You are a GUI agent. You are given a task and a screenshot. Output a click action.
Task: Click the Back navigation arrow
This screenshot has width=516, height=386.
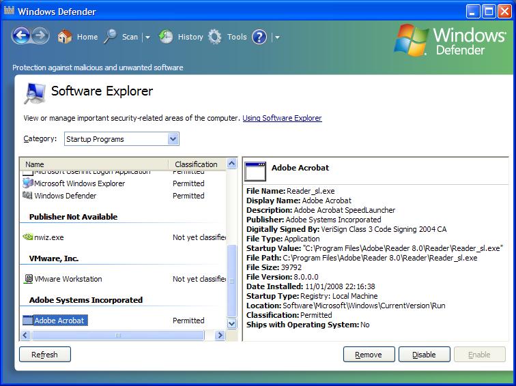22,35
